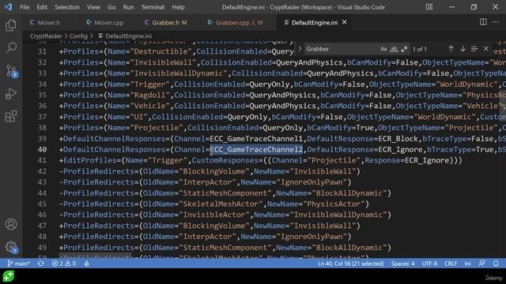Split the editor right
The width and height of the screenshot is (506, 284).
pyautogui.click(x=483, y=22)
